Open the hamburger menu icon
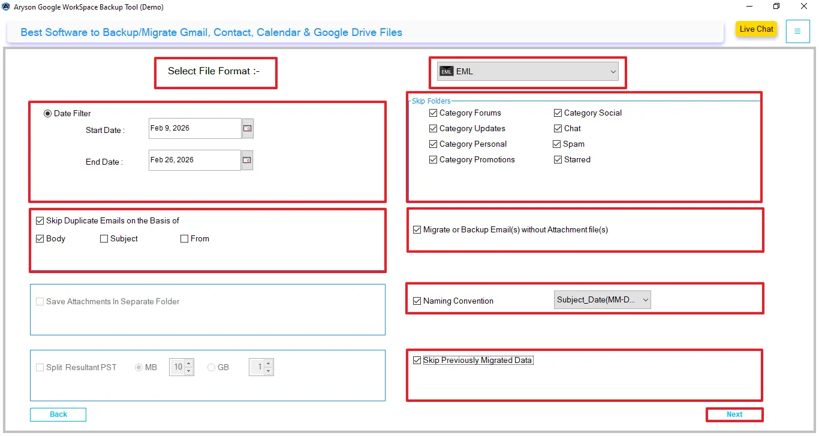This screenshot has height=436, width=819. [797, 31]
